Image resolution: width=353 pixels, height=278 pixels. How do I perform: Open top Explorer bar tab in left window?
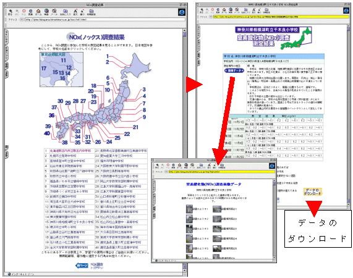(6, 37)
